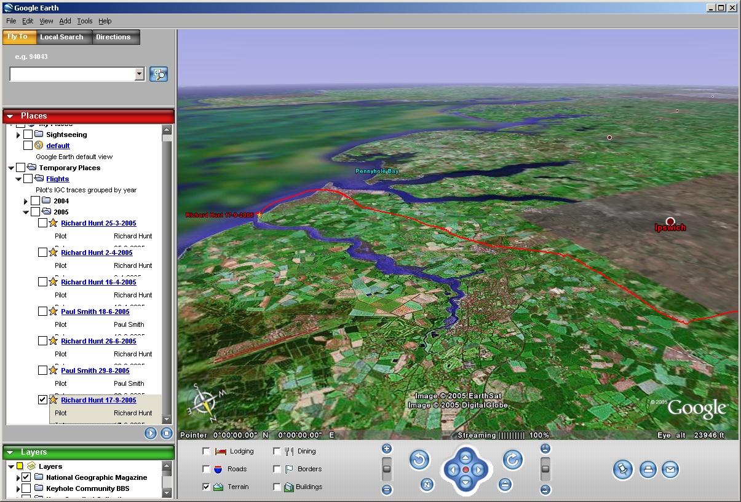Enable the Roads layer checkbox
The height and width of the screenshot is (502, 741).
point(206,469)
